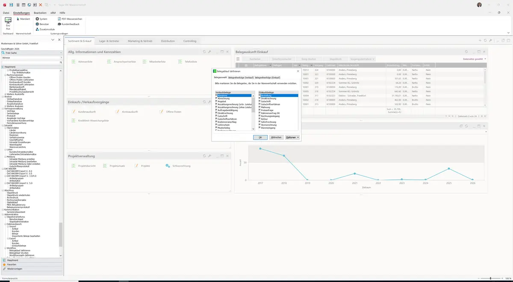Image resolution: width=513 pixels, height=282 pixels.
Task: Open the Optionen dropdown in the dialog
Action: pos(292,138)
